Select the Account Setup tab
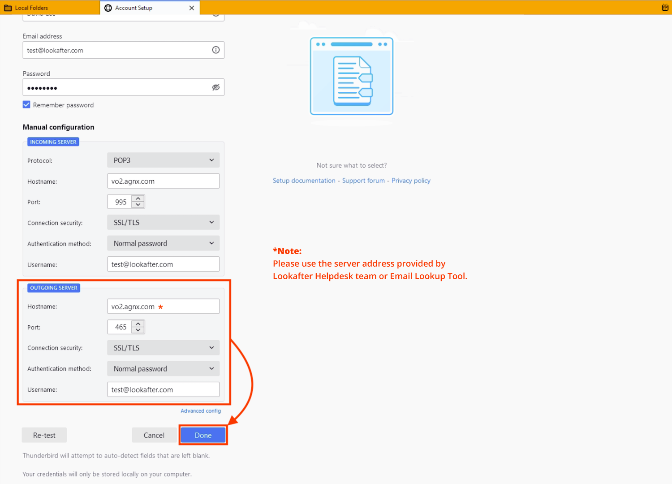 (x=134, y=8)
